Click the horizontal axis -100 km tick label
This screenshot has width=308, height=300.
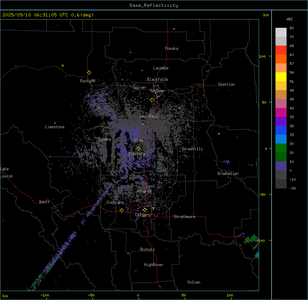[45, 295]
